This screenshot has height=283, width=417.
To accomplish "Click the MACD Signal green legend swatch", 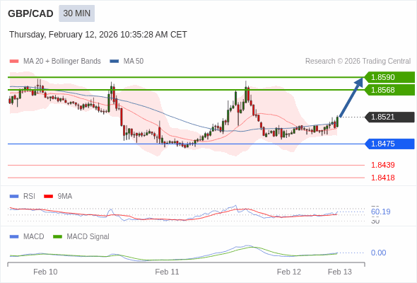I will pyautogui.click(x=57, y=237).
